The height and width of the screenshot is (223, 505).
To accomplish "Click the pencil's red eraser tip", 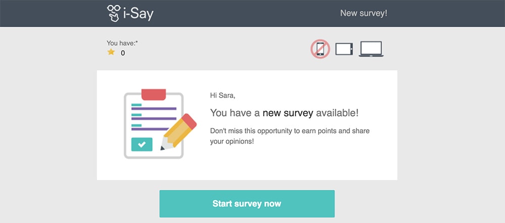I will coord(189,121).
